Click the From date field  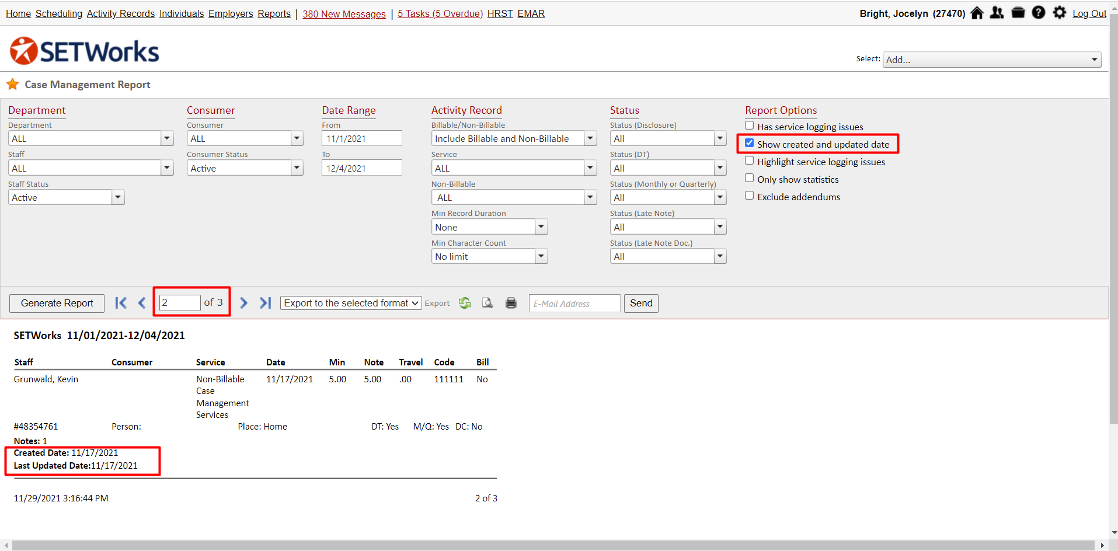(x=362, y=138)
